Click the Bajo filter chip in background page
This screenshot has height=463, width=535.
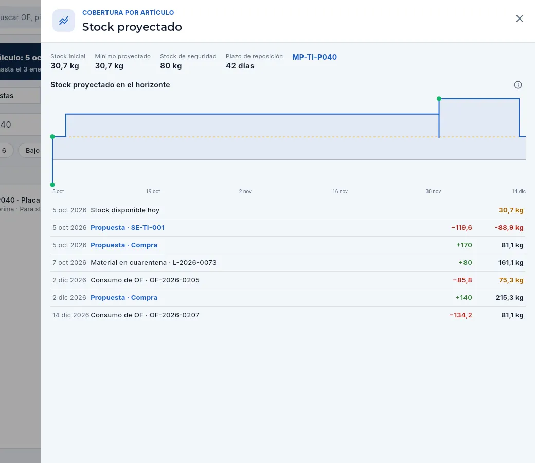(x=30, y=150)
